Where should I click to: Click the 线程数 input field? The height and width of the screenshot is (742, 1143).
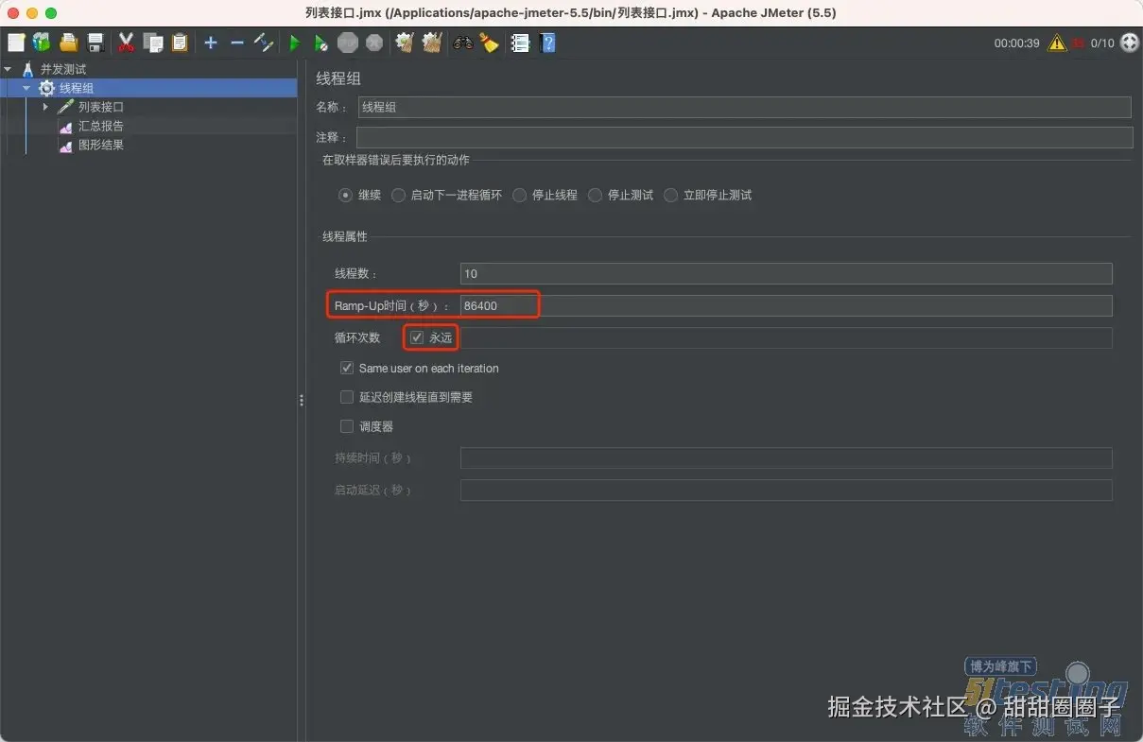click(x=787, y=273)
